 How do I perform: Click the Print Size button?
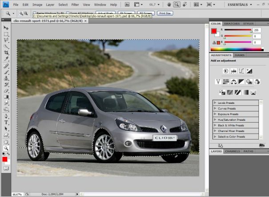point(165,13)
